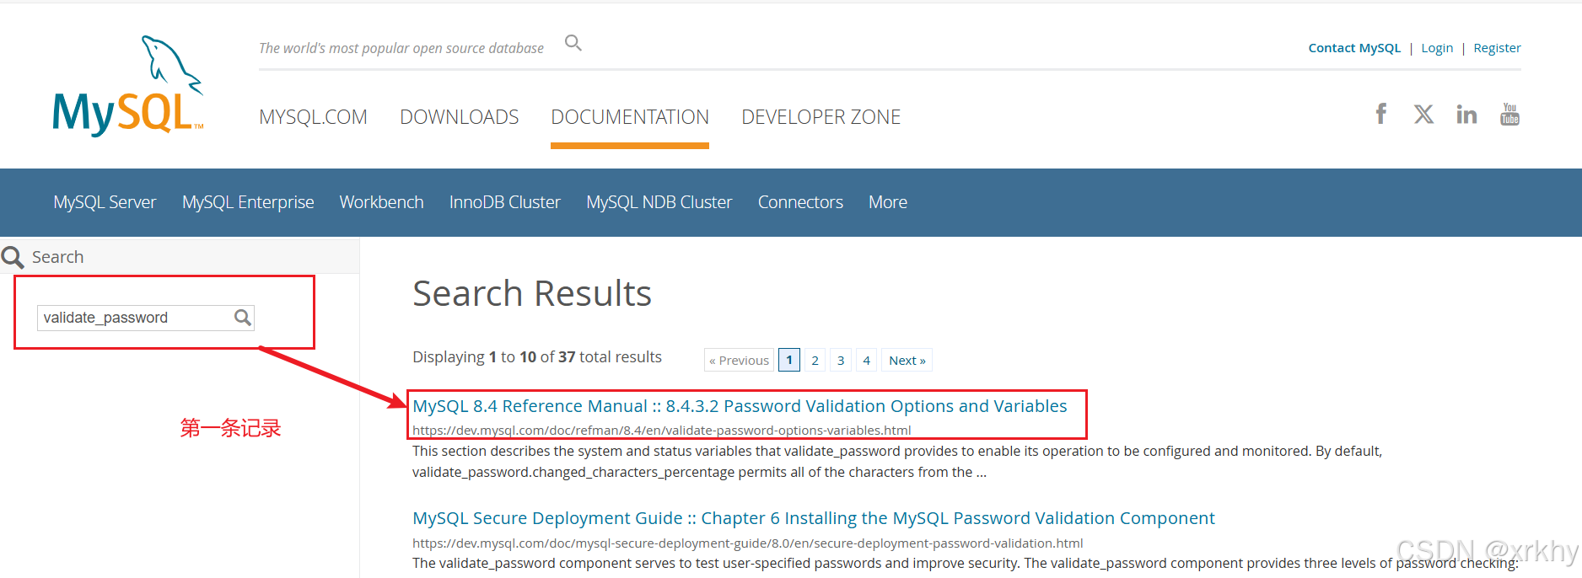Select results page 1
The image size is (1582, 578).
click(789, 360)
